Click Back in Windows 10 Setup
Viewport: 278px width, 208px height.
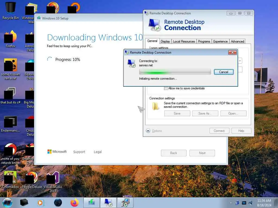pos(173,153)
